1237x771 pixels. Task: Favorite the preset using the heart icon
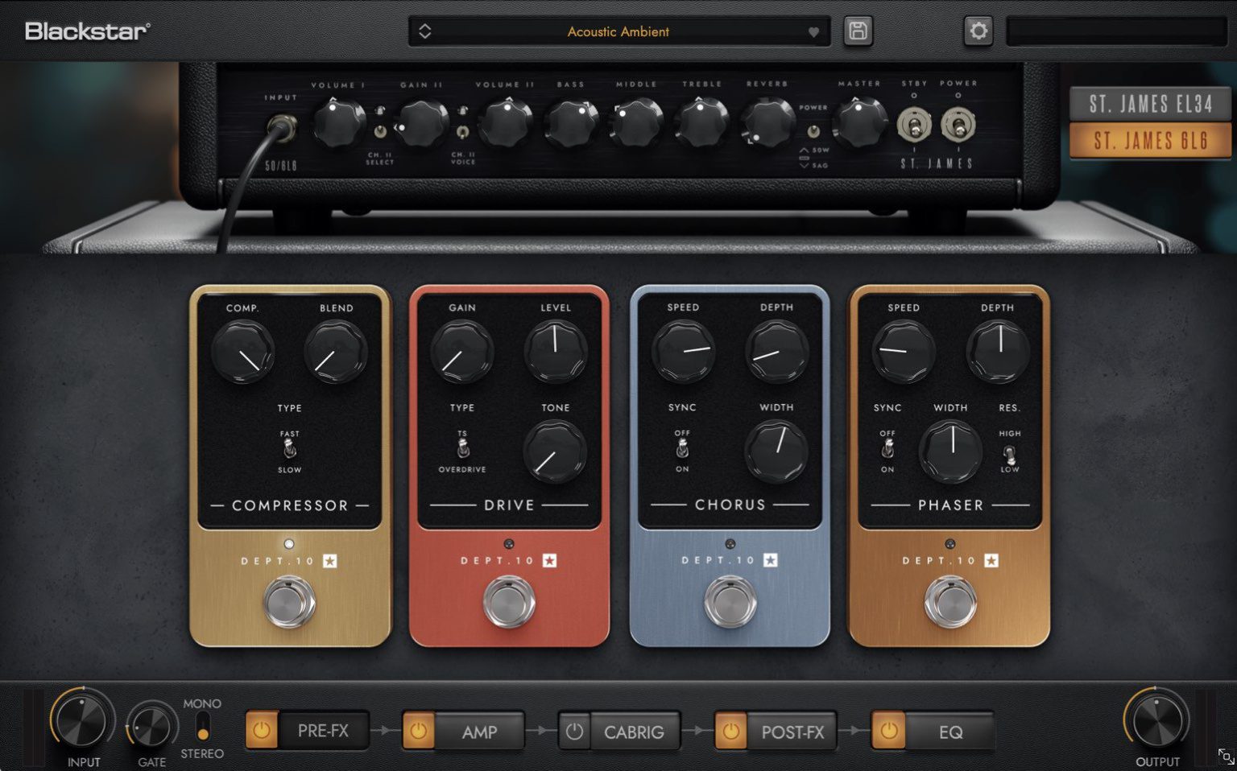pos(813,31)
